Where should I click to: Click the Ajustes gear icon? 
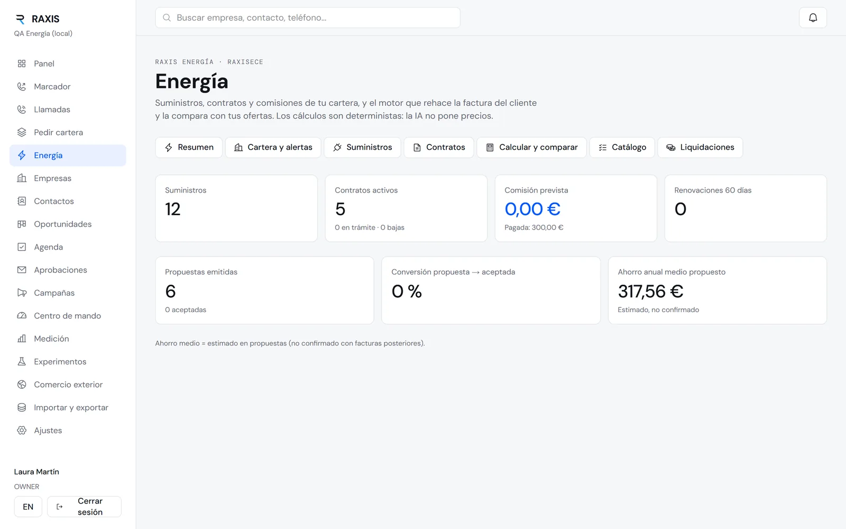pyautogui.click(x=22, y=430)
